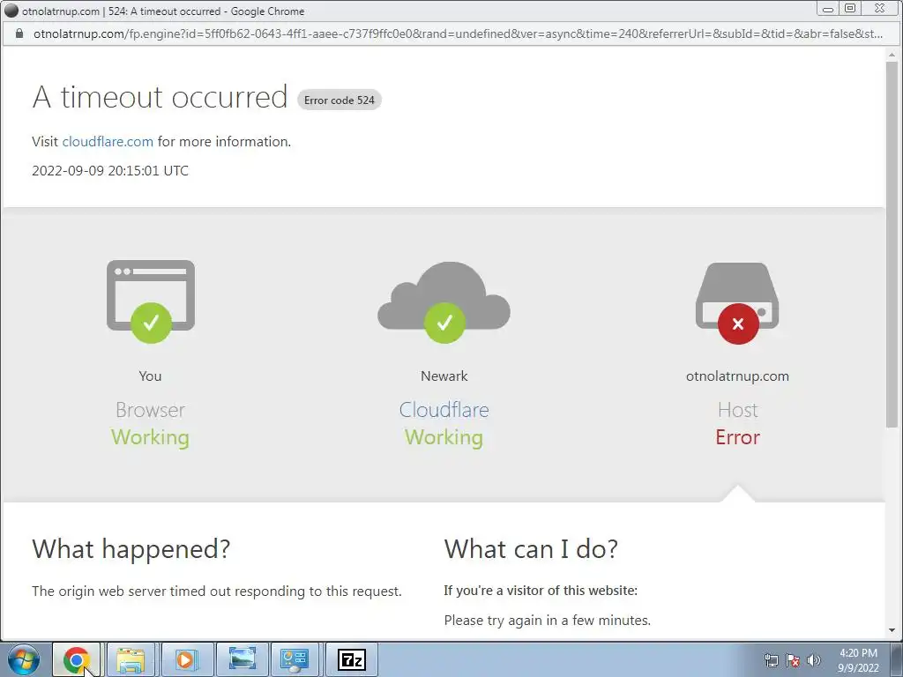The width and height of the screenshot is (903, 677).
Task: Click the URL address bar text
Action: 458,33
